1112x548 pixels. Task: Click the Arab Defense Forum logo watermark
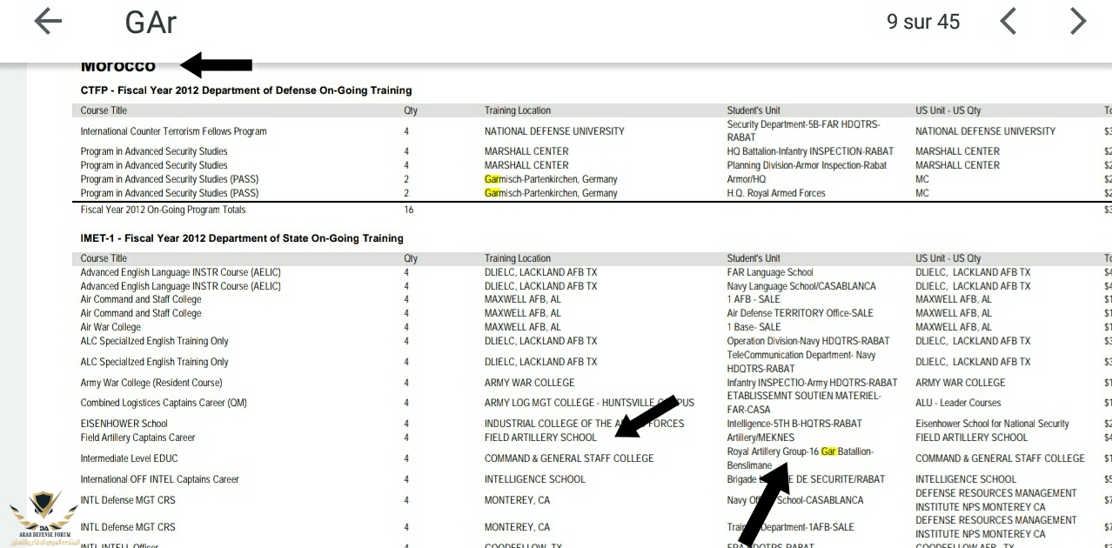[42, 517]
